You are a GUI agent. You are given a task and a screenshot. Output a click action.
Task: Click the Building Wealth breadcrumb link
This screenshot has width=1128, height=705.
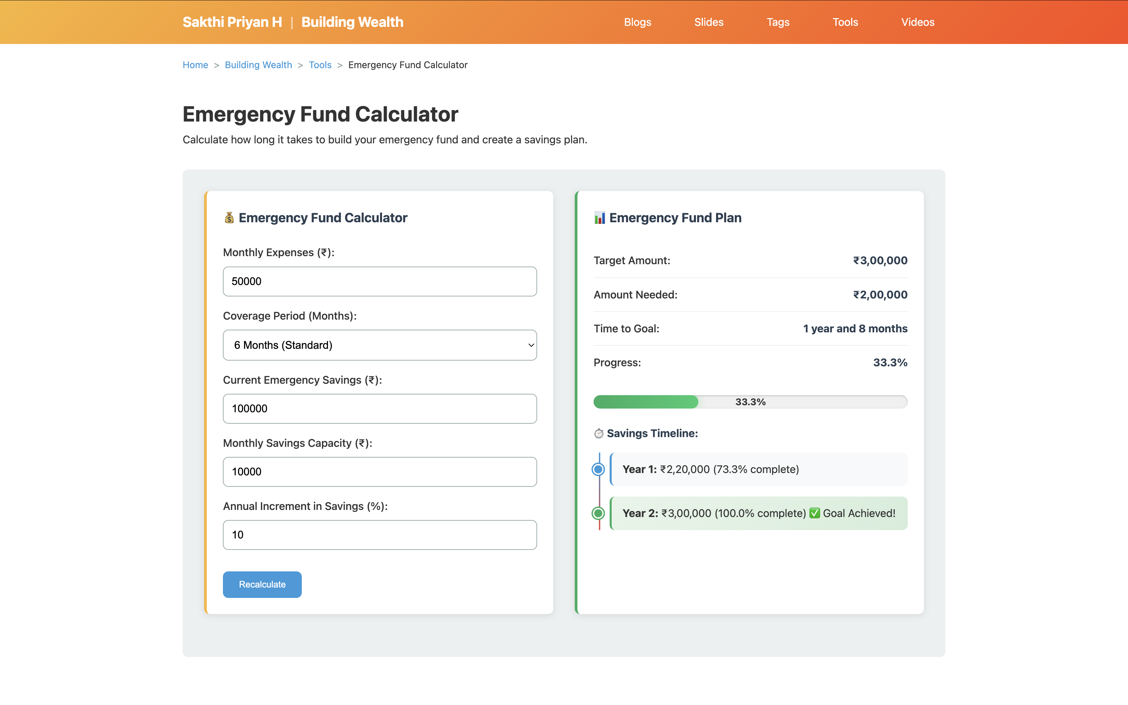point(258,65)
